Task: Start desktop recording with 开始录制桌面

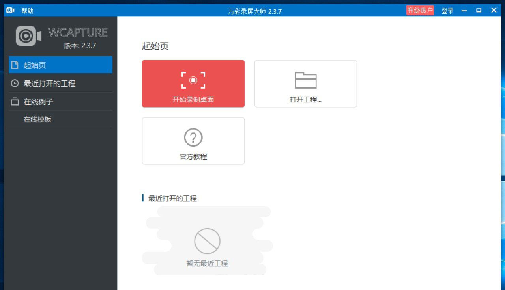Action: click(x=193, y=84)
